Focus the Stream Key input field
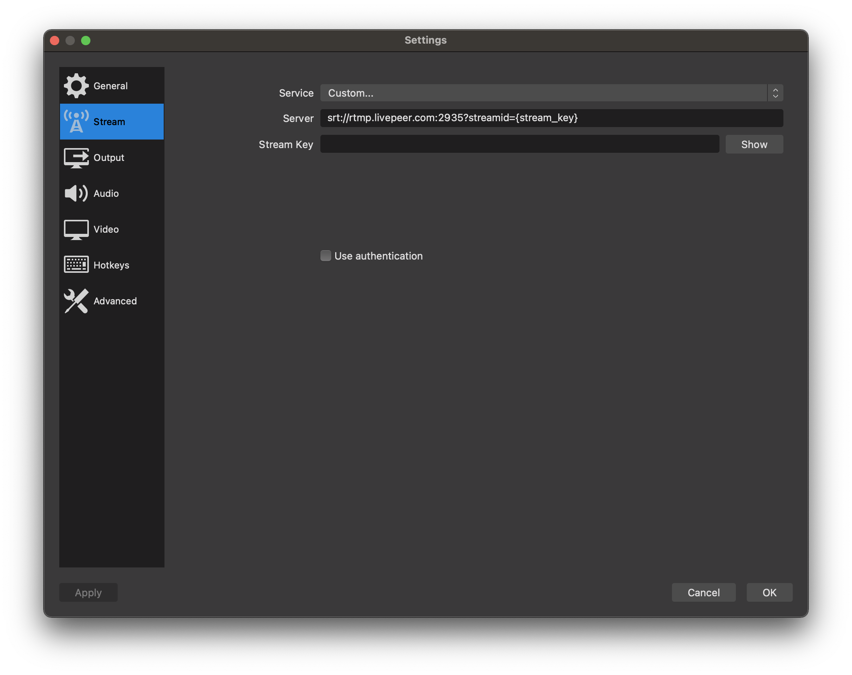 tap(519, 144)
